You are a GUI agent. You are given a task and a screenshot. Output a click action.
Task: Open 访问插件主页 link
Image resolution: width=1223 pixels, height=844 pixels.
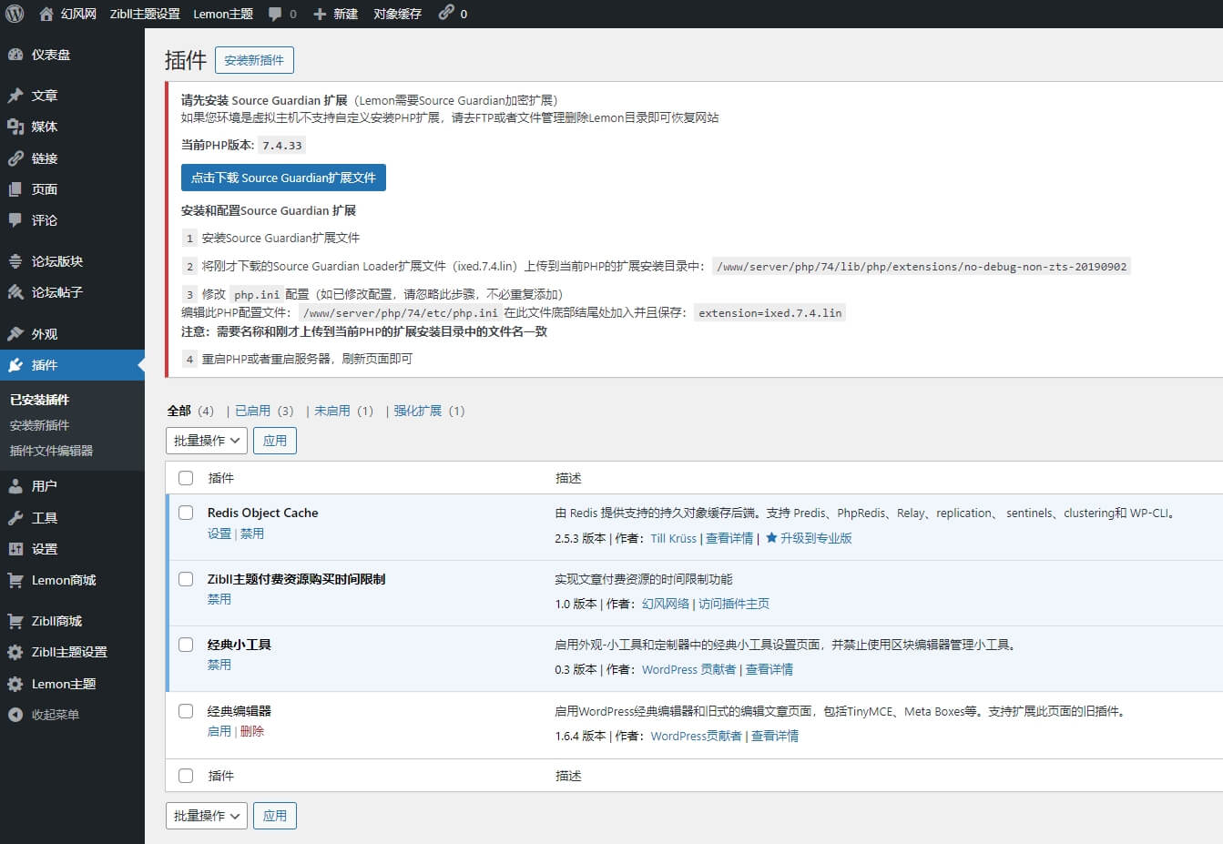click(x=734, y=604)
